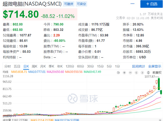Shift chart left with previous chevron
The width and height of the screenshot is (164, 121).
click(136, 72)
